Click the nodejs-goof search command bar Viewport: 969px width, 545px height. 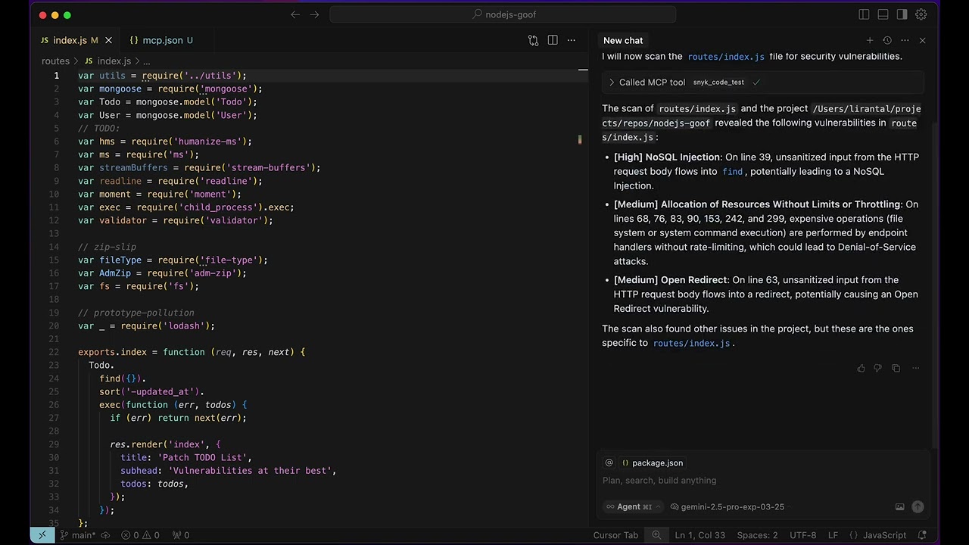click(x=503, y=14)
